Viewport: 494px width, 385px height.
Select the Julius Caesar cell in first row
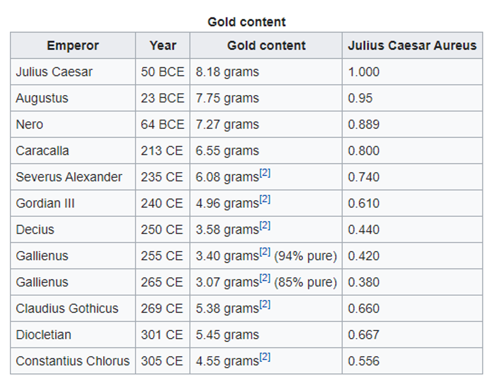pos(54,72)
